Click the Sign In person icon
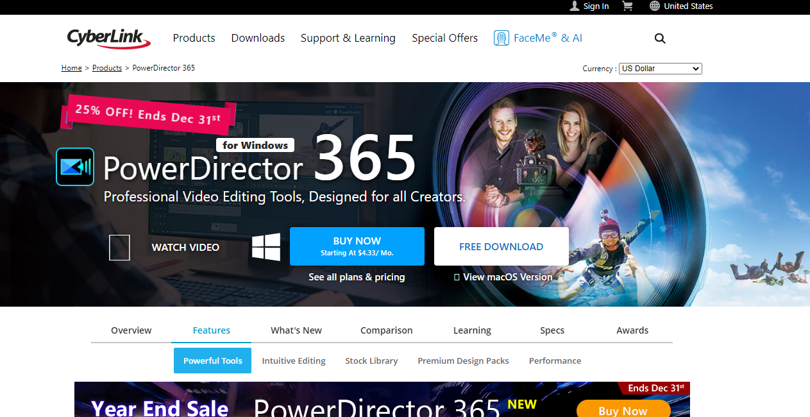Screen dimensions: 810x417 pyautogui.click(x=575, y=6)
